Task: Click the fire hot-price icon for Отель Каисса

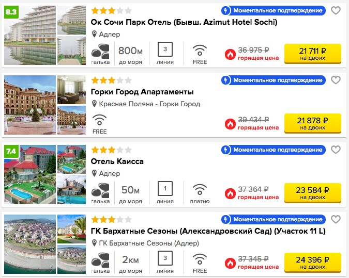Action: click(x=230, y=193)
